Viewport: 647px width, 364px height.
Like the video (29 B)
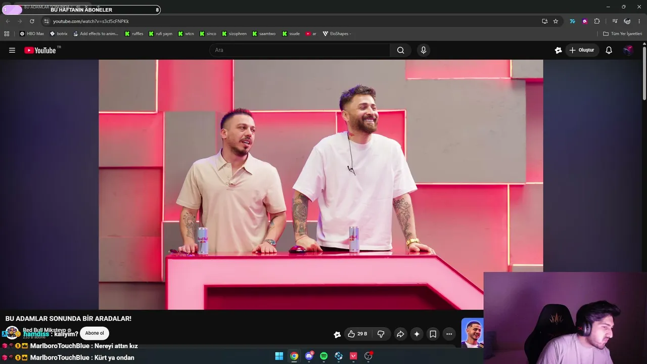click(x=357, y=334)
